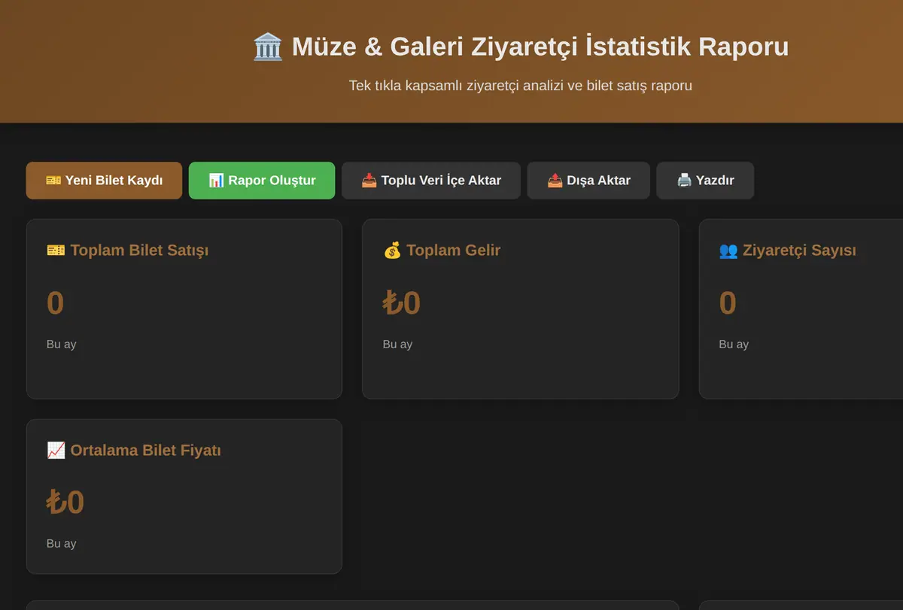Click the ₺0 value under Toplam Gelir
The width and height of the screenshot is (903, 610).
(401, 303)
